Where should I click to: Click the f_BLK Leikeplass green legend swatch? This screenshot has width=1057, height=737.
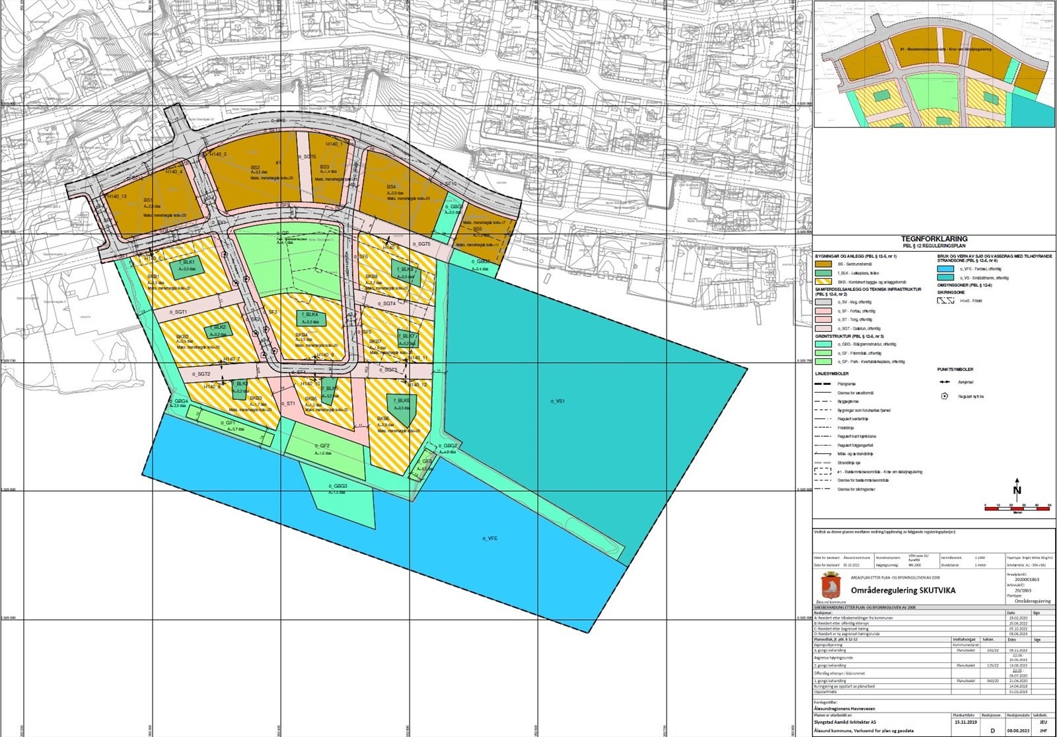(823, 273)
